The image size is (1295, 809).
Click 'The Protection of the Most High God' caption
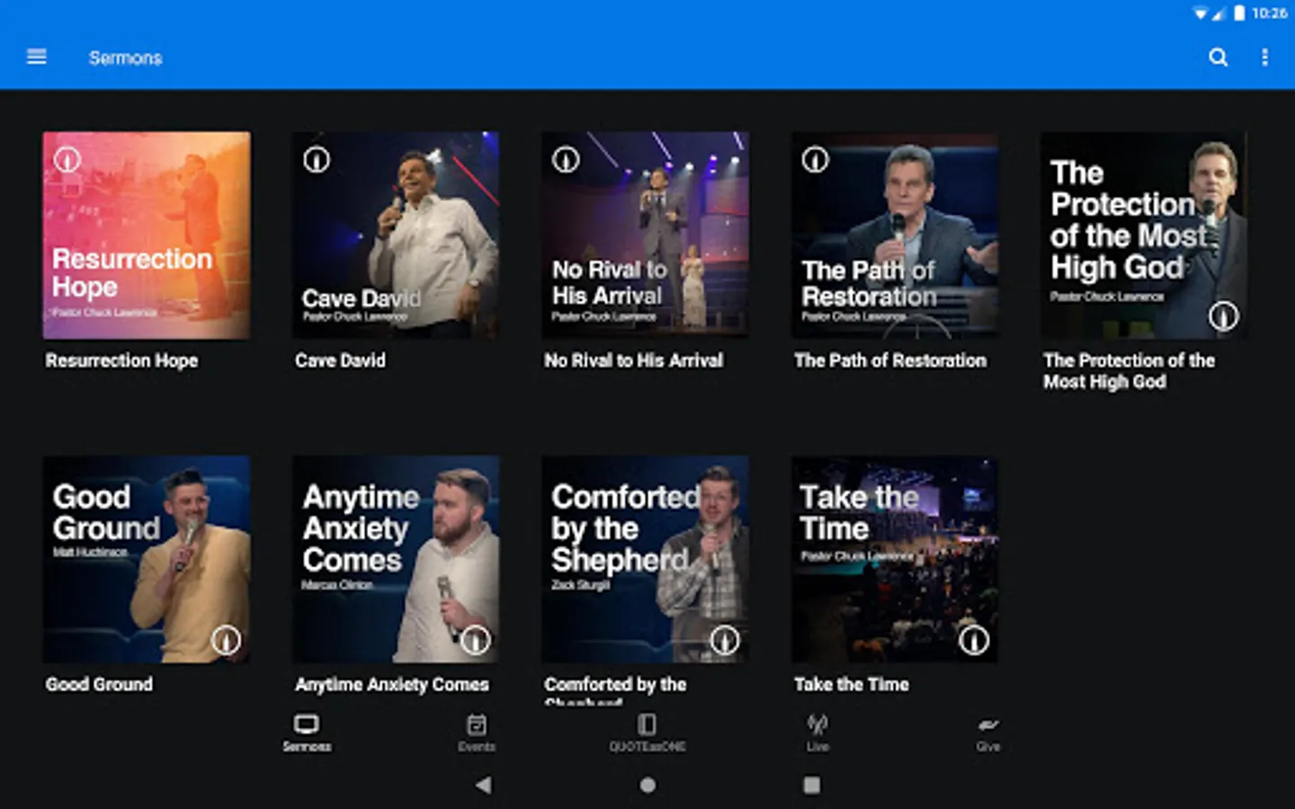pyautogui.click(x=1129, y=371)
